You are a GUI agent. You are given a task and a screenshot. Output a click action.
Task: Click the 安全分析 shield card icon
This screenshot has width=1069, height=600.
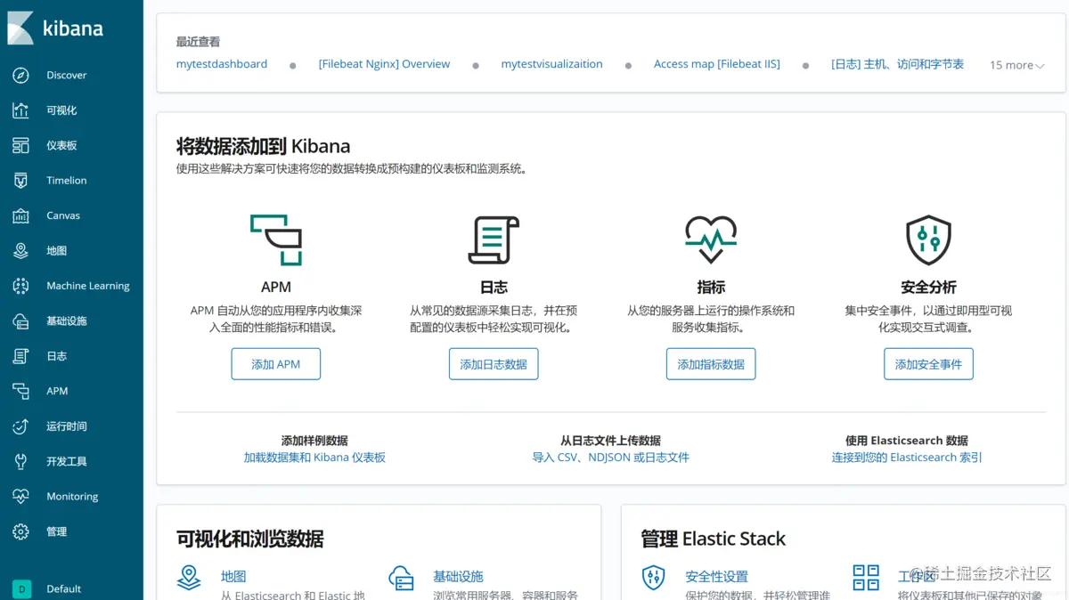(928, 239)
